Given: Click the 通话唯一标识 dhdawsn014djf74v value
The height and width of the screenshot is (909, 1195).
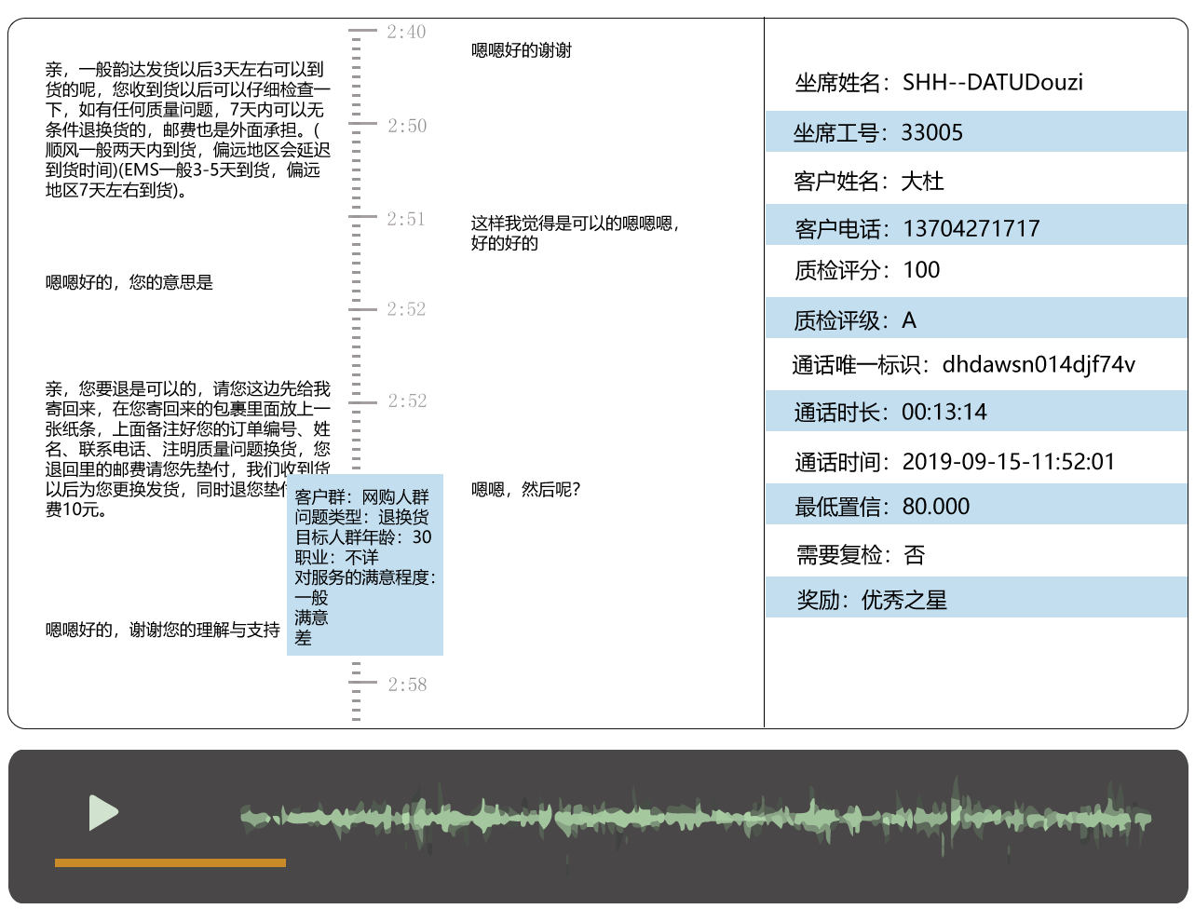Looking at the screenshot, I should 1039,364.
